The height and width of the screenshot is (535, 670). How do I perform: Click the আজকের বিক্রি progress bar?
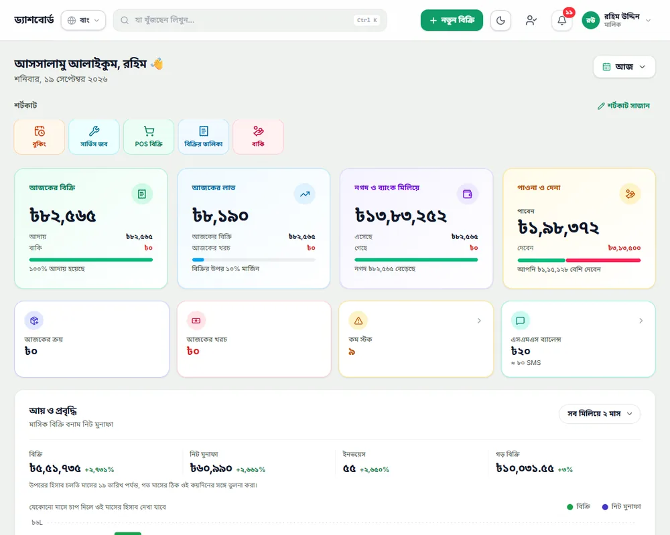91,260
